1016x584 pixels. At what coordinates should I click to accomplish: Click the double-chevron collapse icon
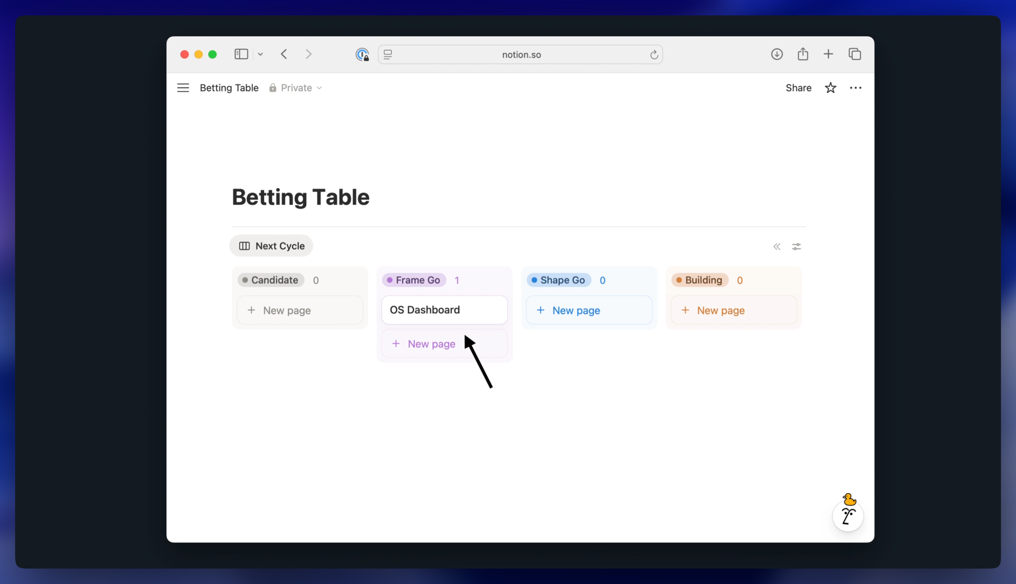coord(777,247)
